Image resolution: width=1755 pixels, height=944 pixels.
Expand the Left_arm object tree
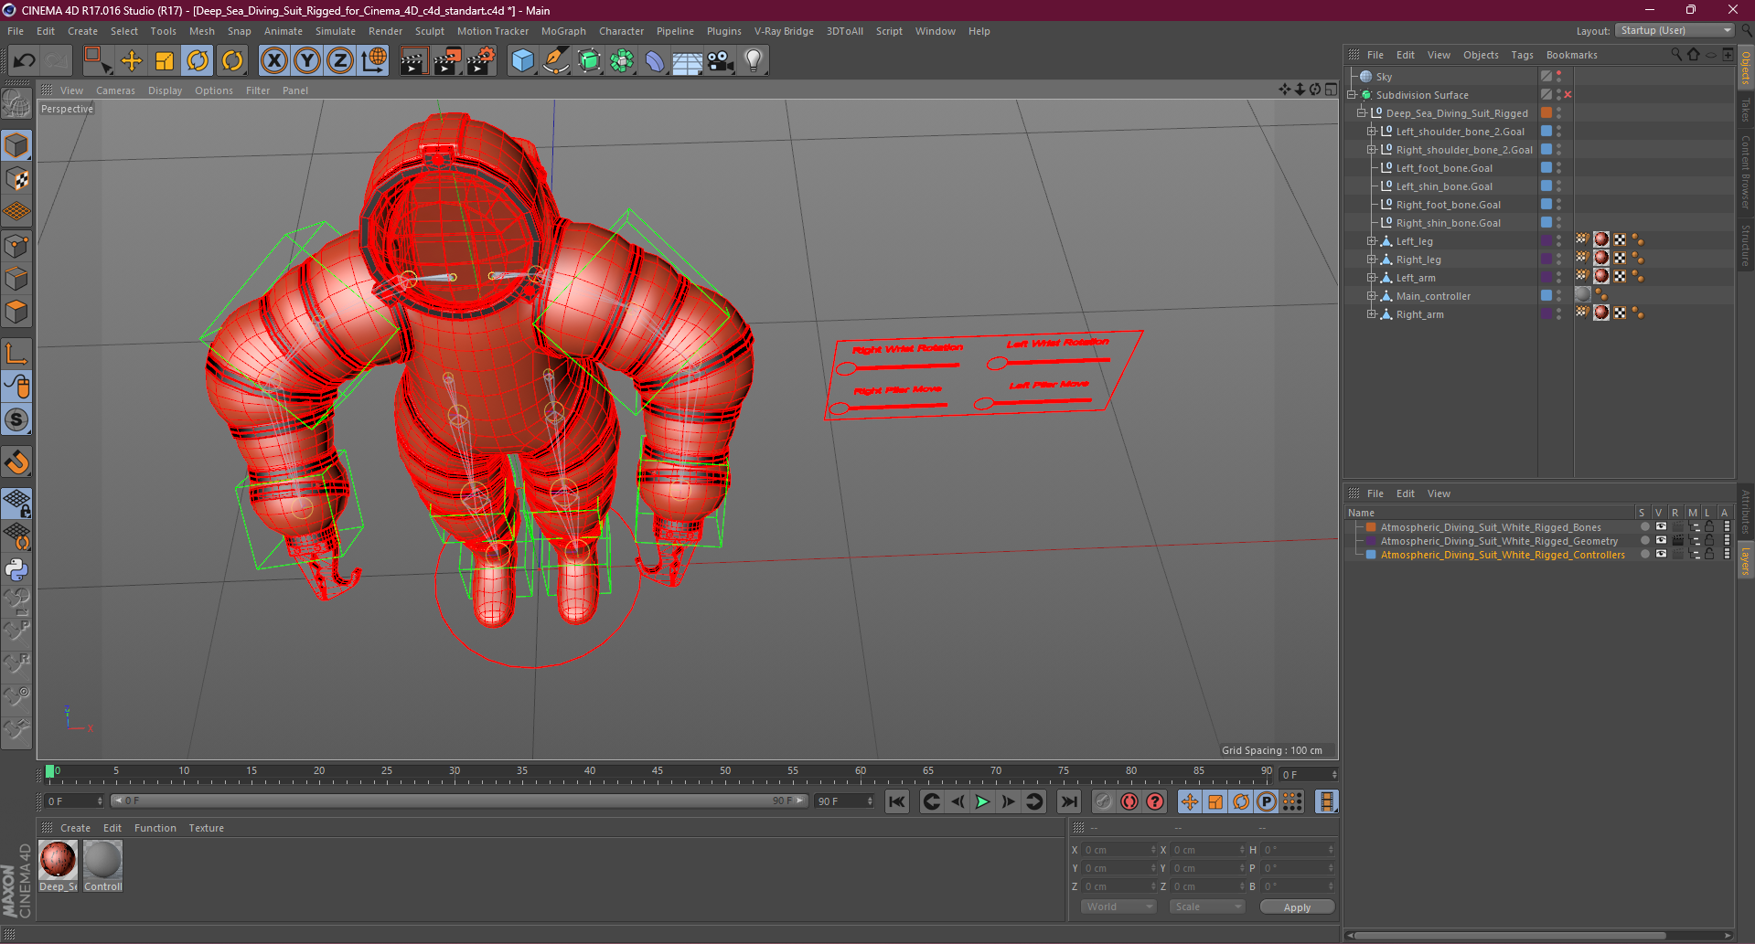point(1371,278)
